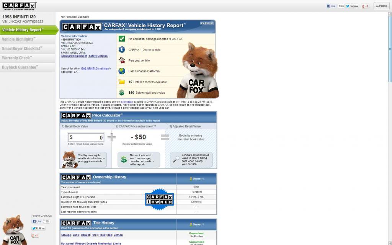Click the Rebuilt title link

click(x=85, y=235)
